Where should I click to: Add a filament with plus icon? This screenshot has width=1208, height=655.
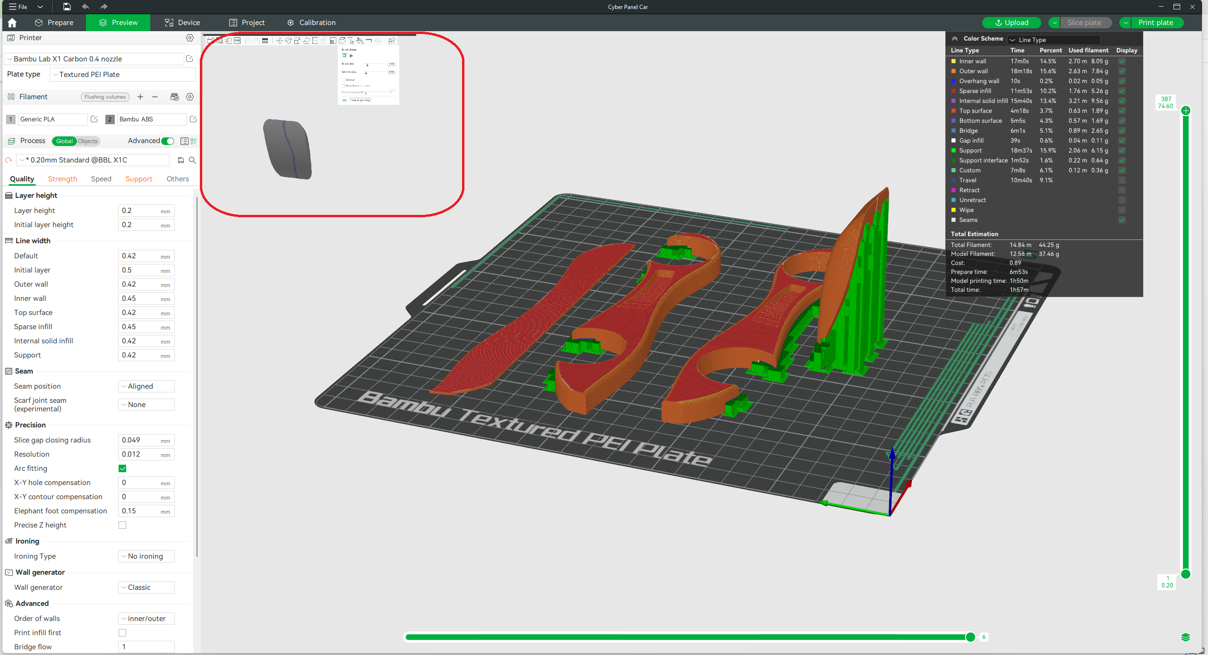140,97
